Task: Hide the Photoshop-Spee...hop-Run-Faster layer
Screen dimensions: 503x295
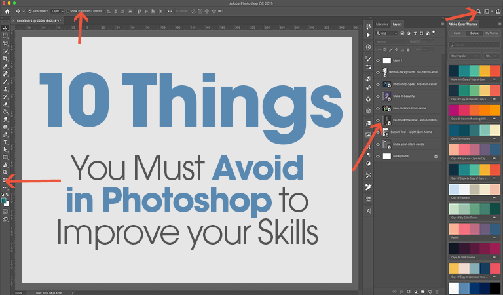Action: point(378,85)
